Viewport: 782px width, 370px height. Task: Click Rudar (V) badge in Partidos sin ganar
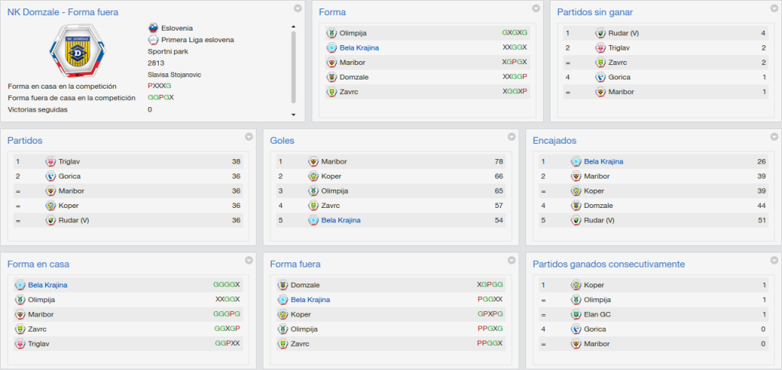[600, 34]
